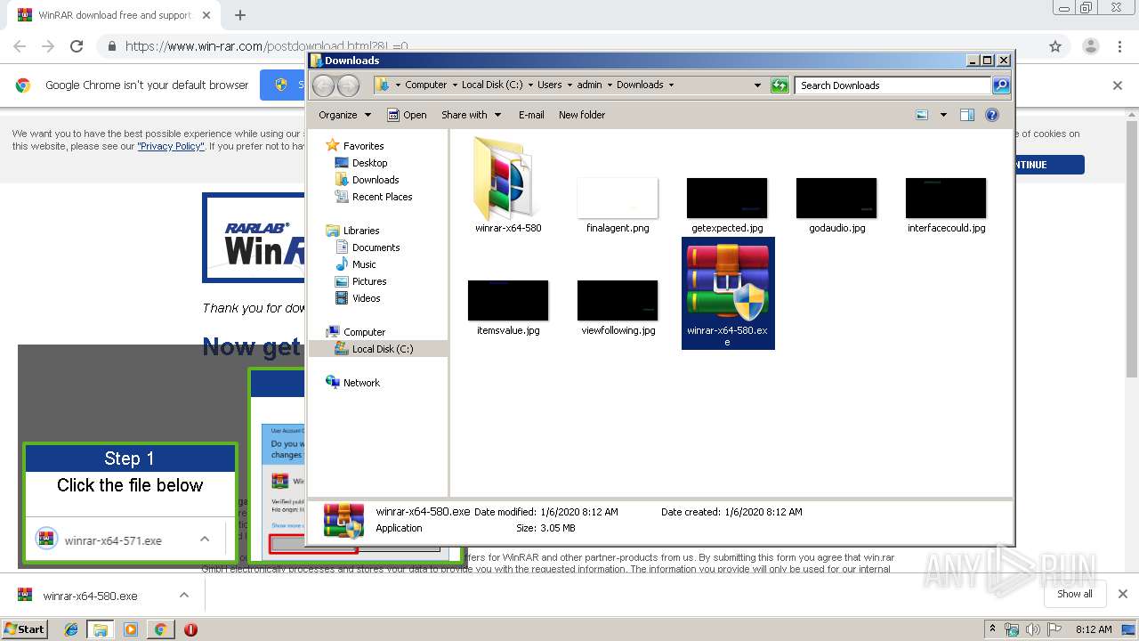The height and width of the screenshot is (641, 1139).
Task: Click Users in the address breadcrumb
Action: click(549, 85)
